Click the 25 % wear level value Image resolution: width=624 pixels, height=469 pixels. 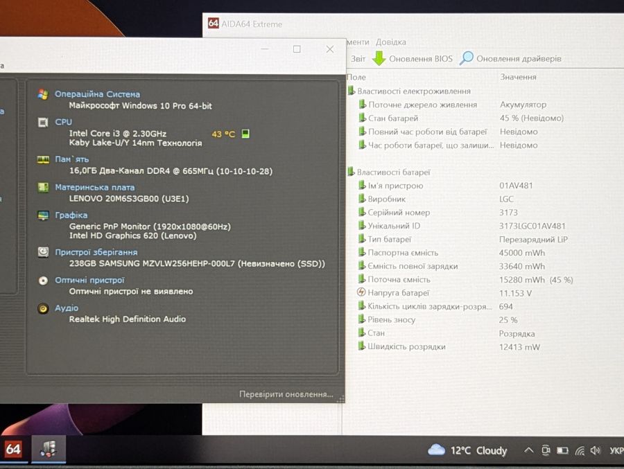[x=508, y=320]
